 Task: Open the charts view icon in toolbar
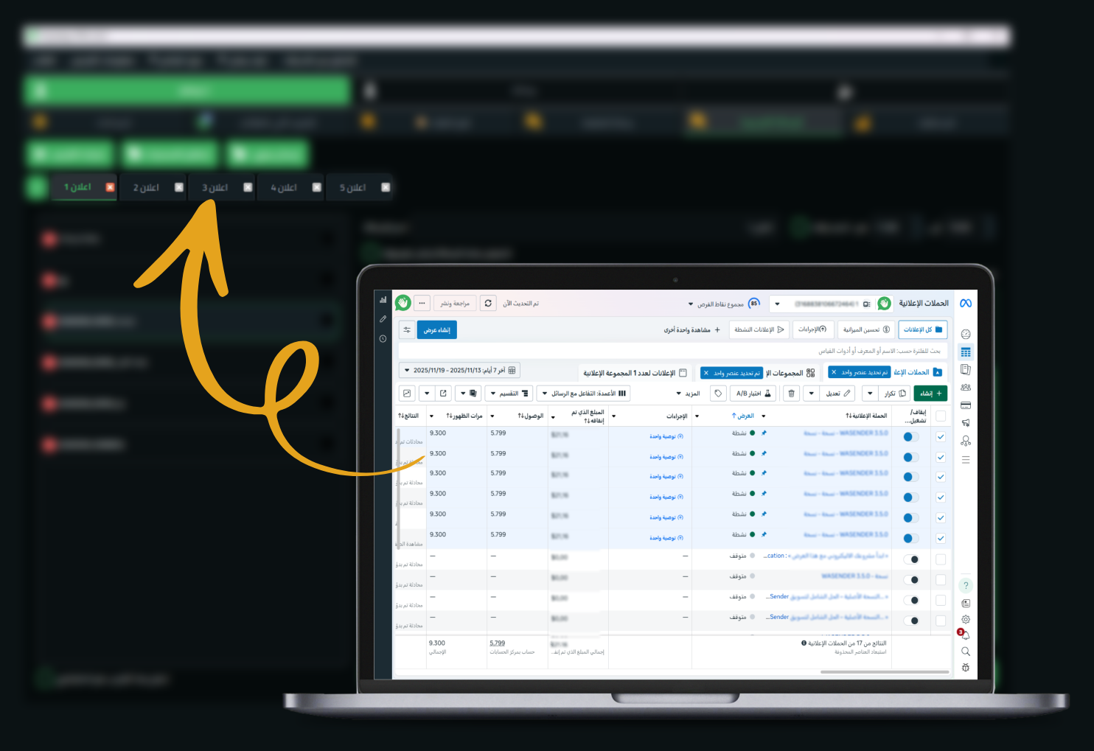407,394
